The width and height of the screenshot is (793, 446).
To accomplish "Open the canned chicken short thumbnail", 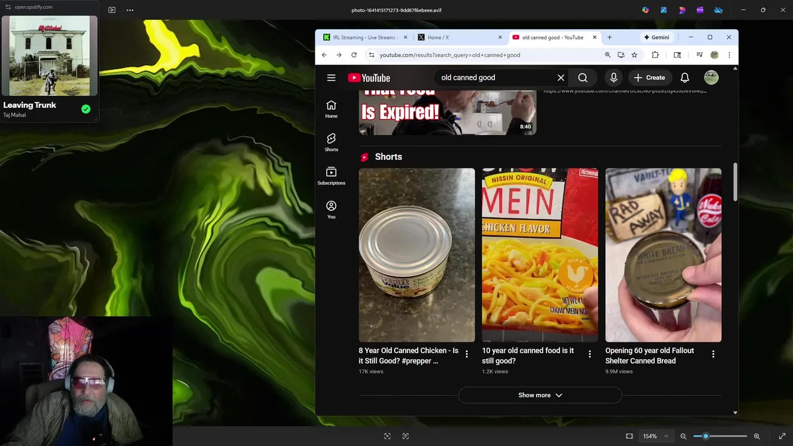I will pyautogui.click(x=417, y=255).
